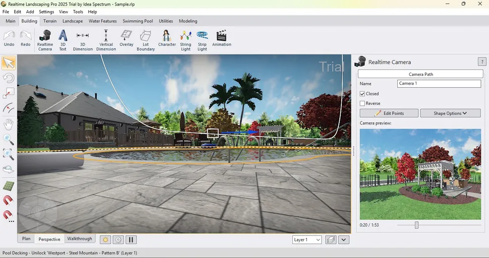This screenshot has width=489, height=258.
Task: Click the 3D Text tool icon
Action: coord(63,40)
